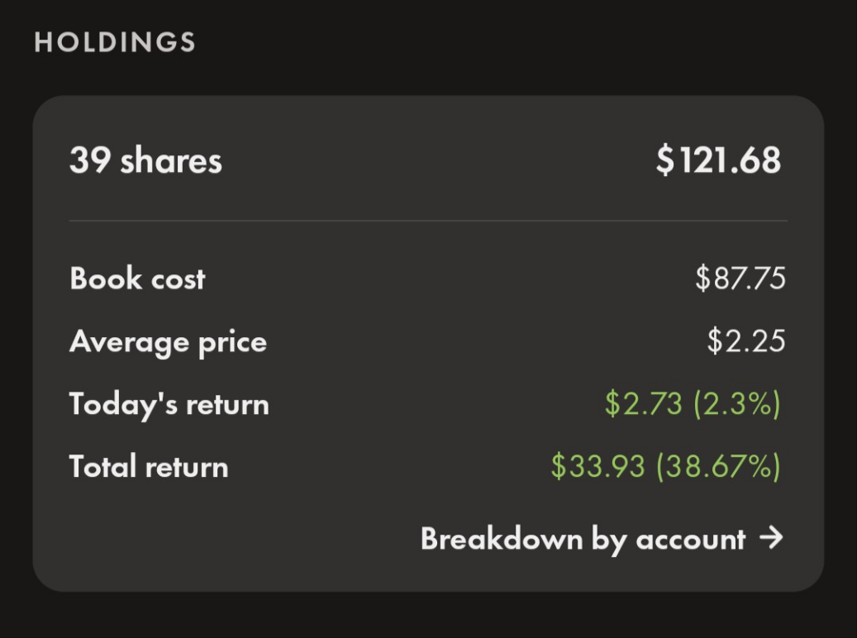
Task: Click the word "account" in the bottom link
Action: point(691,539)
